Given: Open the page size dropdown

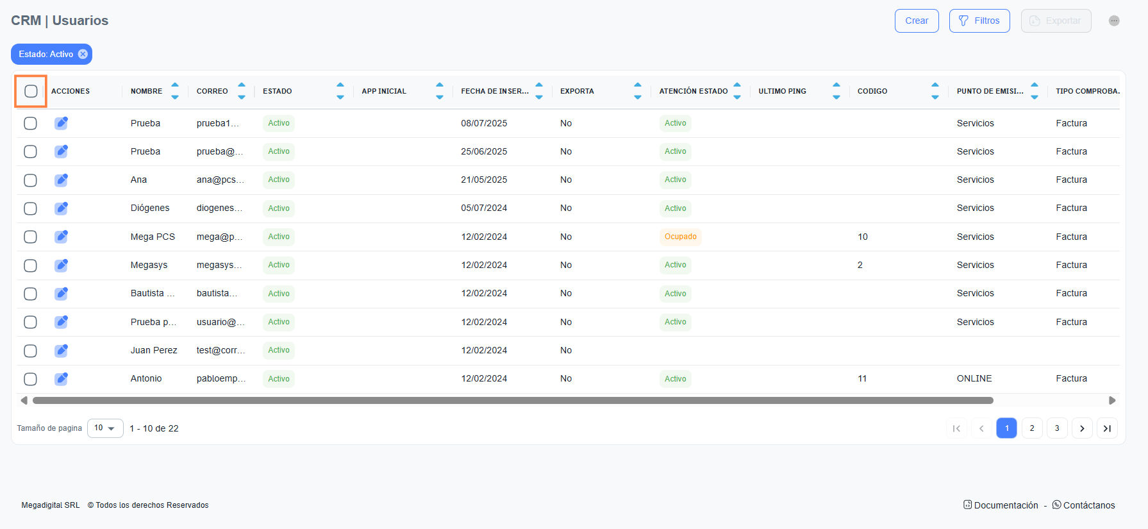Looking at the screenshot, I should point(105,428).
